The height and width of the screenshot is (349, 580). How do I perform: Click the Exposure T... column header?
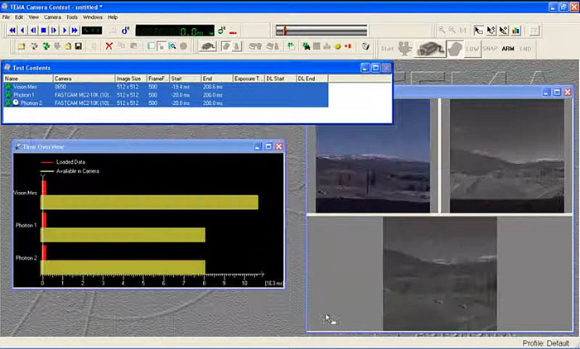[249, 79]
